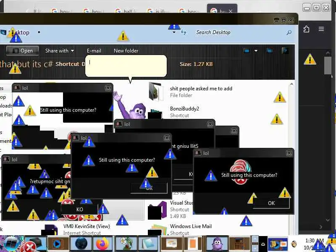Screen dimensions: 336x252
Task: Click the round tray icon beside clock
Action: (294, 244)
